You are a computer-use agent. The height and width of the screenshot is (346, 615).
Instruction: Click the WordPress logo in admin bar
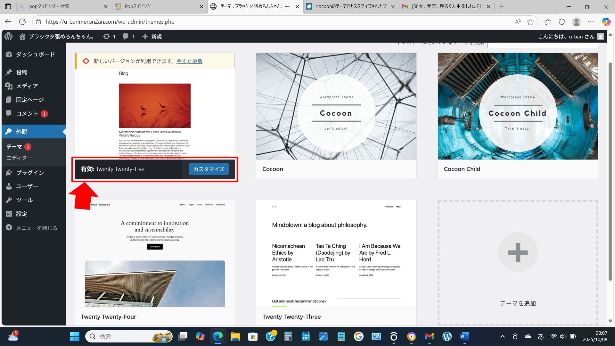coord(9,37)
